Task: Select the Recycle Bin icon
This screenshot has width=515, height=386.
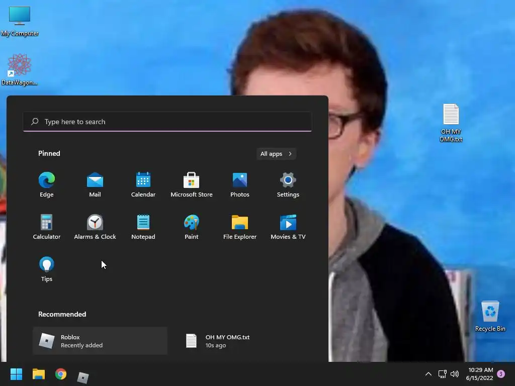Action: click(x=490, y=317)
